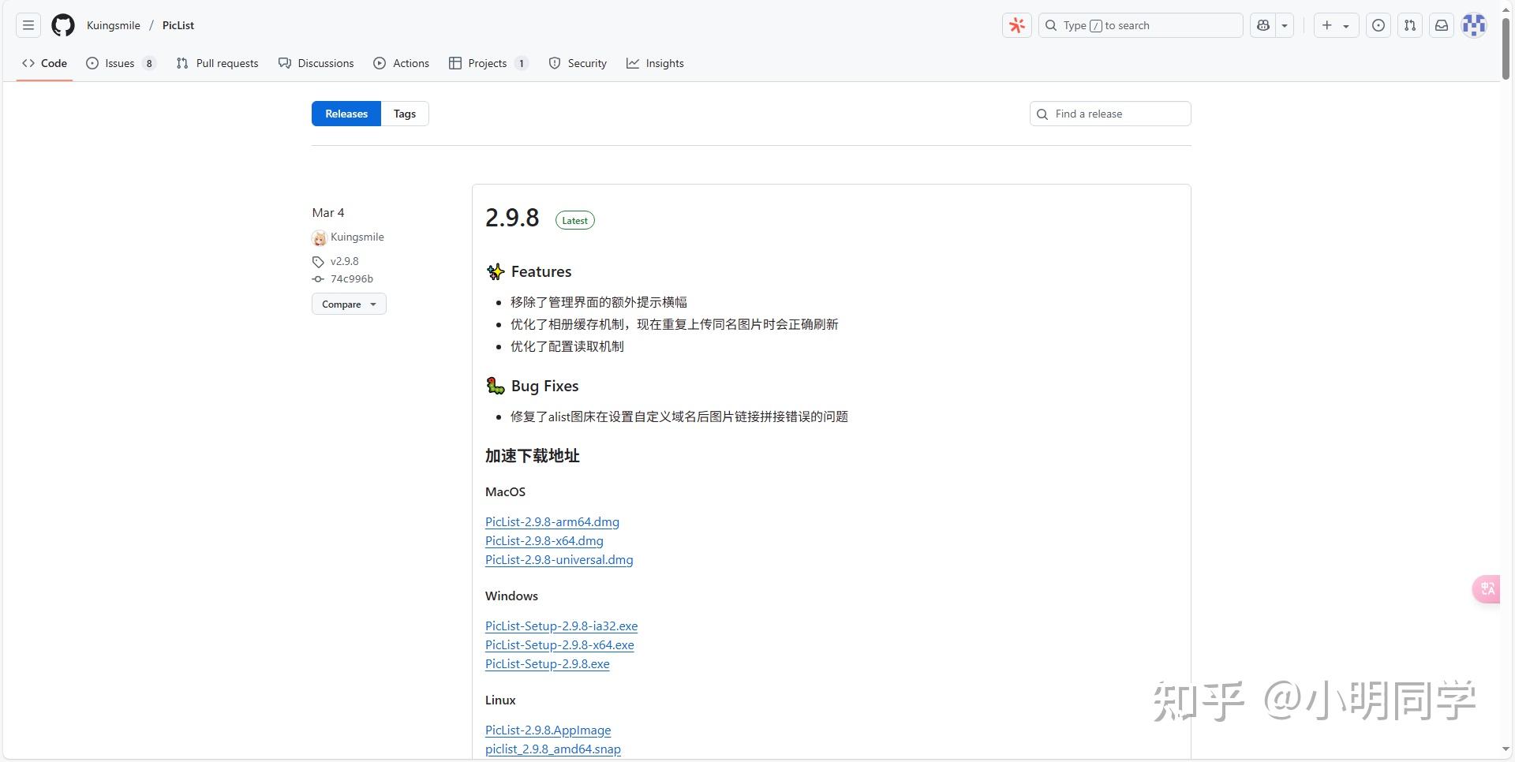The image size is (1515, 762).
Task: Open the notifications inbox icon
Action: coord(1442,25)
